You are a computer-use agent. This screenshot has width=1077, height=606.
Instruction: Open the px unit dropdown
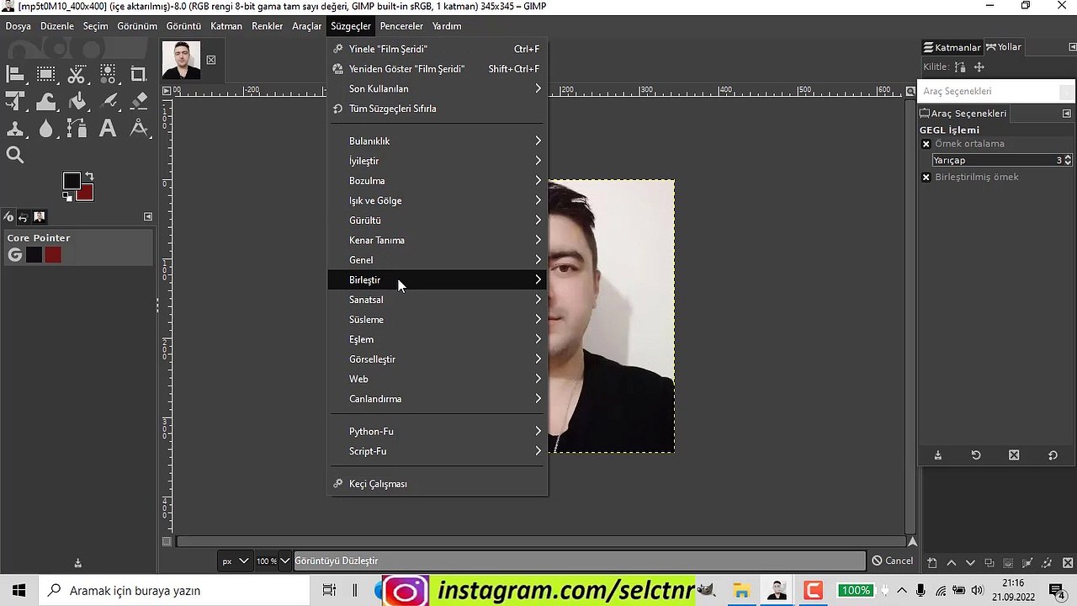click(x=235, y=561)
